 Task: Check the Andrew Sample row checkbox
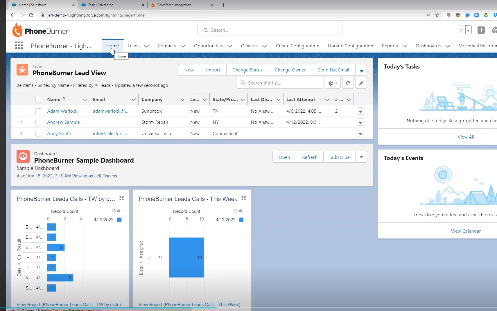pyautogui.click(x=38, y=122)
